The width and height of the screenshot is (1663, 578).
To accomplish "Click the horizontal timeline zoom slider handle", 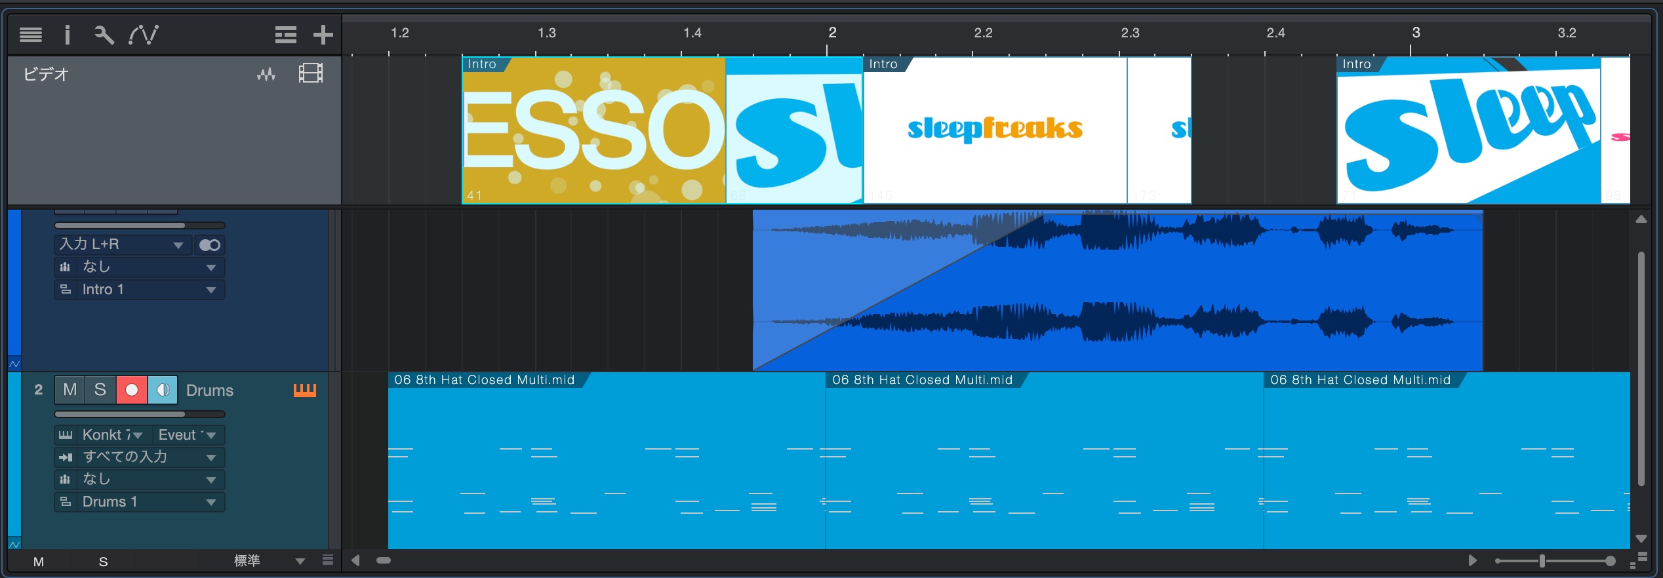I will (x=1542, y=561).
